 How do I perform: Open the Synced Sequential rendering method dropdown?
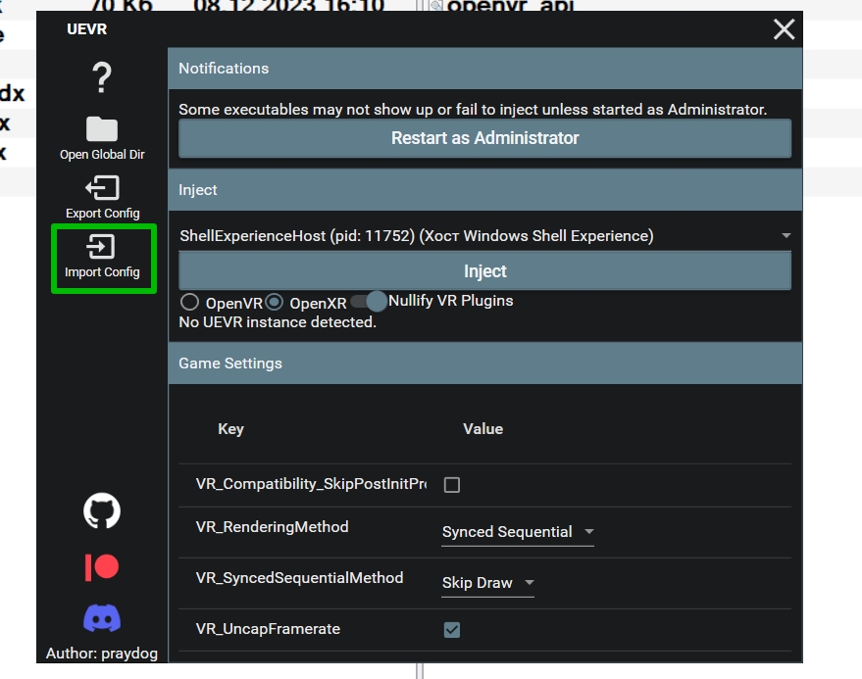click(x=518, y=532)
